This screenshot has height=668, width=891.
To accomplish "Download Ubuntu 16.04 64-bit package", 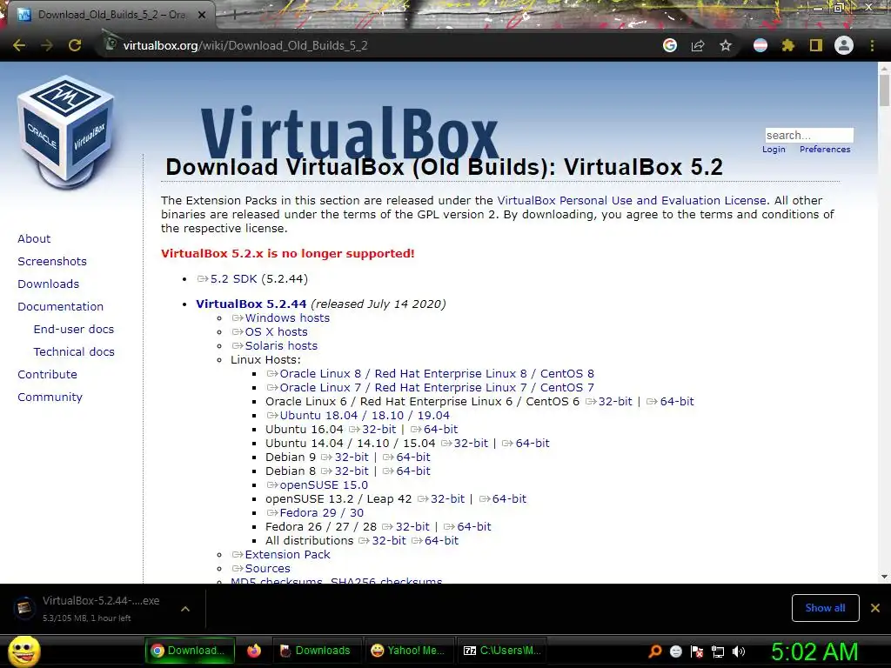I will point(440,430).
